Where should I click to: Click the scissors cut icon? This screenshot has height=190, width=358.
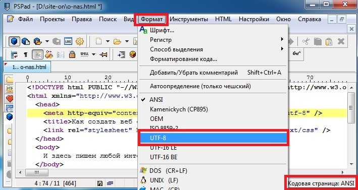point(305,42)
